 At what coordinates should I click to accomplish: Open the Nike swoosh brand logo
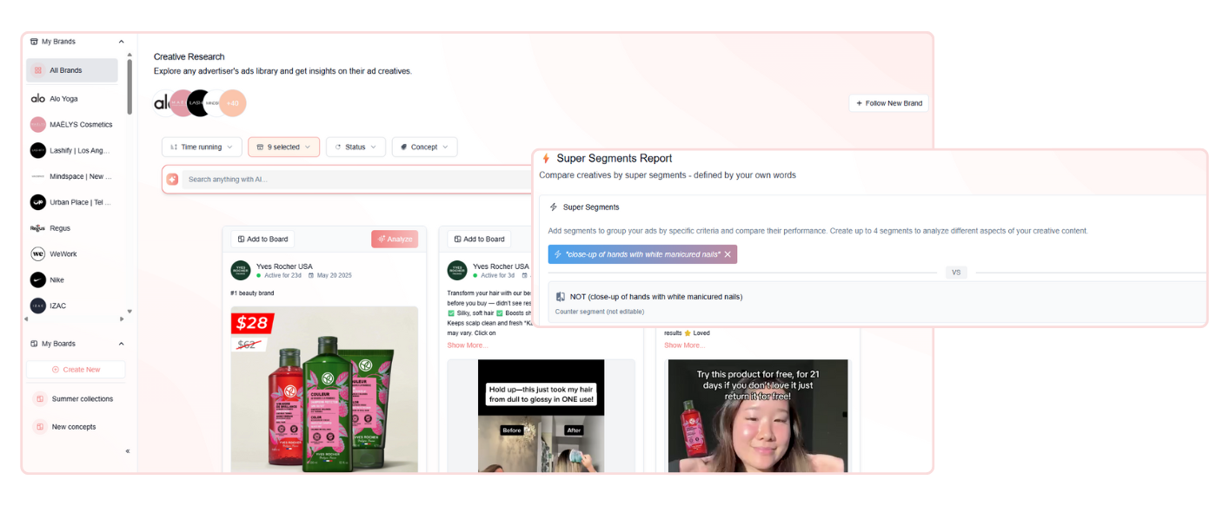[38, 280]
